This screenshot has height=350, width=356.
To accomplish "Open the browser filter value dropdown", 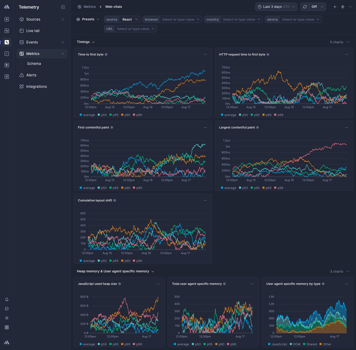I will [181, 19].
